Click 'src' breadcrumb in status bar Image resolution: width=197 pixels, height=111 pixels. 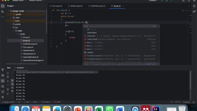click(x=19, y=102)
